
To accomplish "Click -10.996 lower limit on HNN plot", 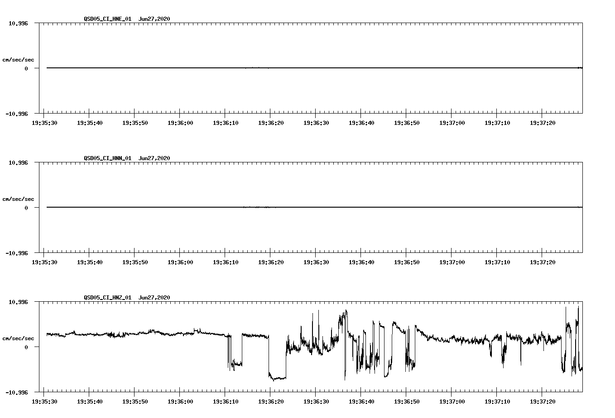I will click(x=16, y=253).
